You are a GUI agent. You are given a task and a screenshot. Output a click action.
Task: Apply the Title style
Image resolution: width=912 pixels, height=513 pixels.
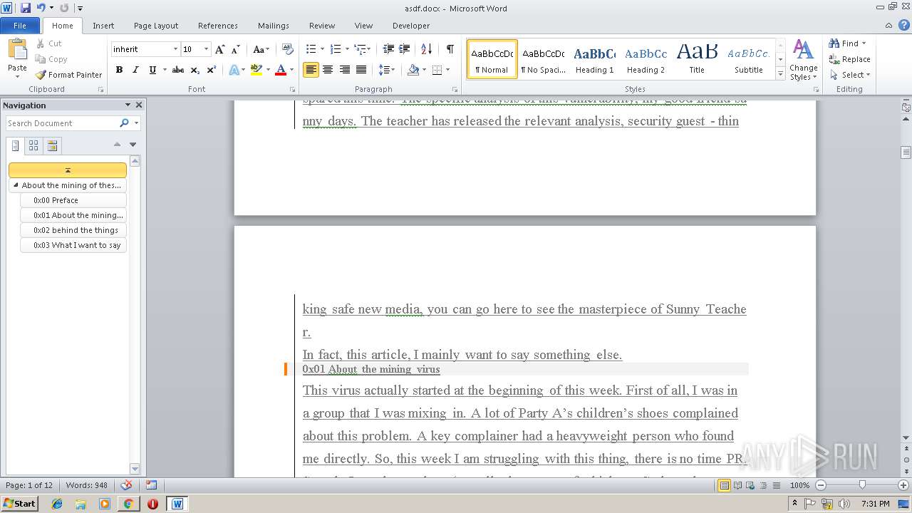(x=697, y=60)
